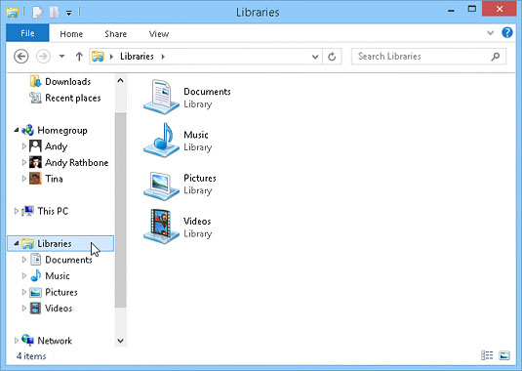The height and width of the screenshot is (371, 522).
Task: Switch to Details view layout
Action: [x=487, y=355]
